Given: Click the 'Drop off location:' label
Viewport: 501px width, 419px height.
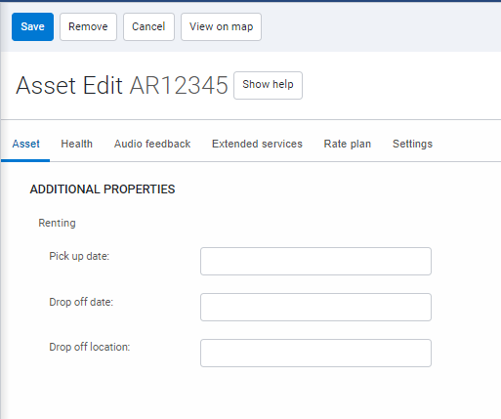Looking at the screenshot, I should (90, 347).
